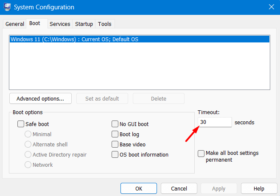Open the Tools tab
This screenshot has height=196, width=280.
click(x=105, y=24)
